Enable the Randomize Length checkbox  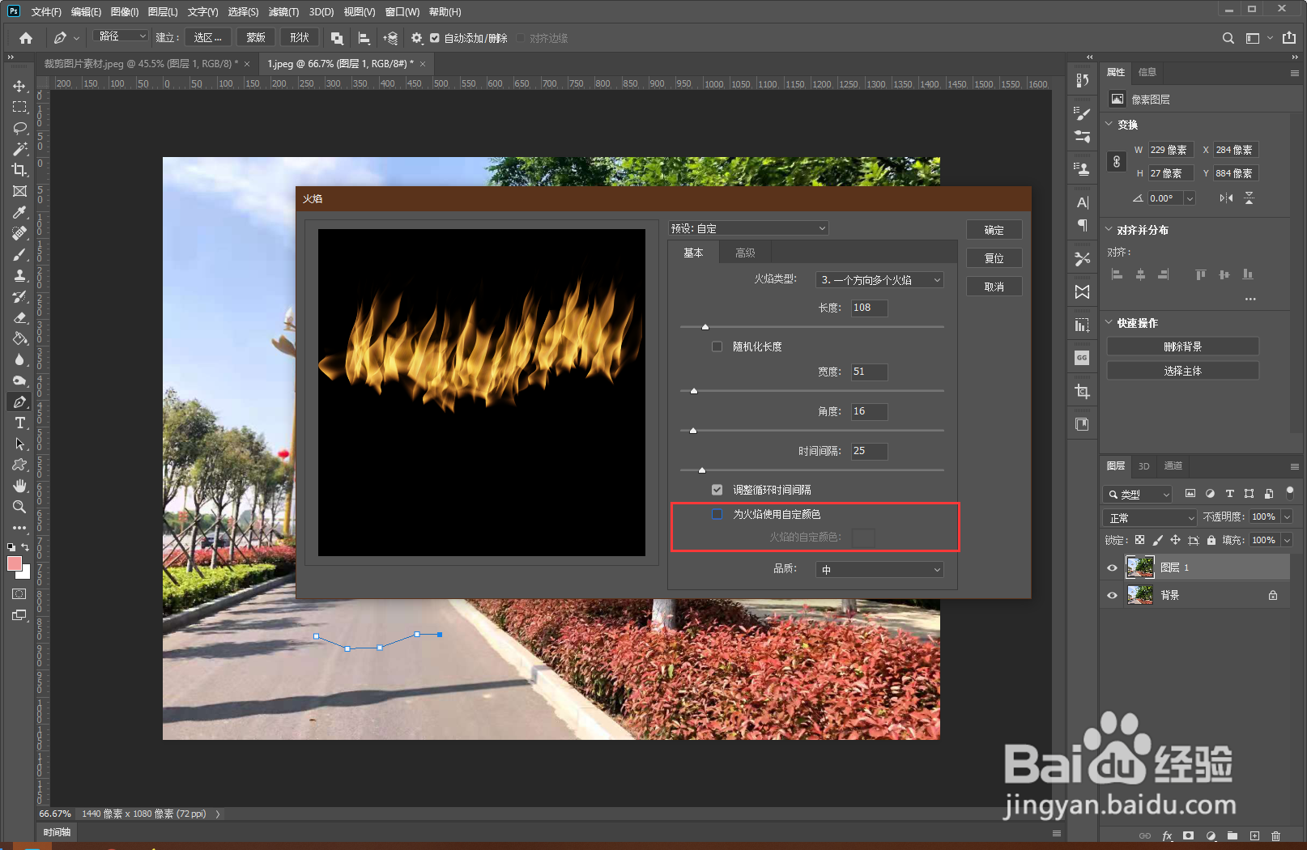717,346
